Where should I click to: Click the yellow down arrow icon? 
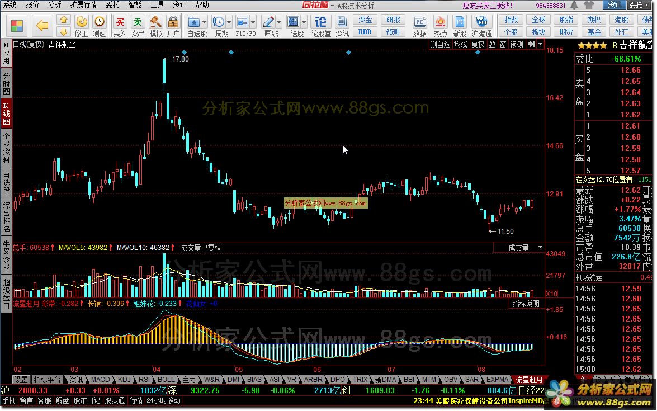pos(64,32)
